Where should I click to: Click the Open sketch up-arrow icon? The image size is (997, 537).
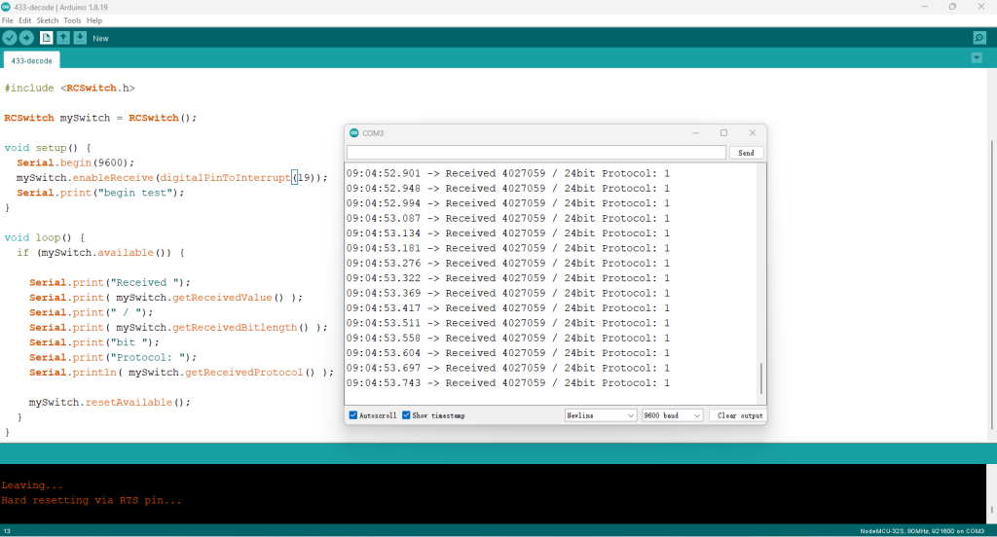tap(63, 38)
